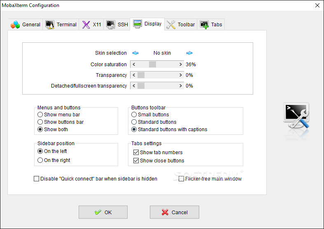Set sidebar position On the left
The height and width of the screenshot is (229, 324).
pyautogui.click(x=52, y=151)
